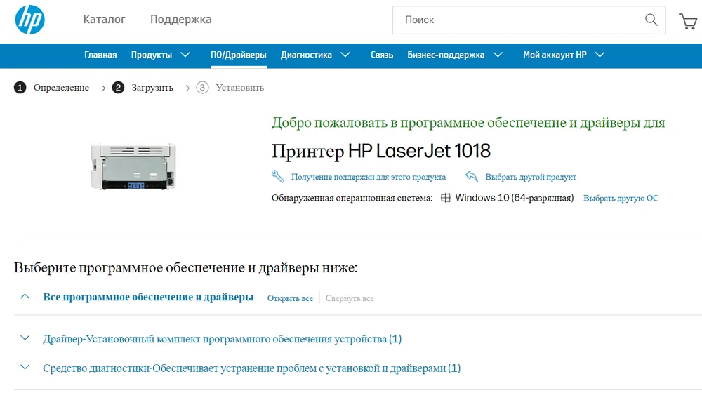The width and height of the screenshot is (702, 400).
Task: Expand the Бизнес-поддержка dropdown chevron
Action: 498,55
